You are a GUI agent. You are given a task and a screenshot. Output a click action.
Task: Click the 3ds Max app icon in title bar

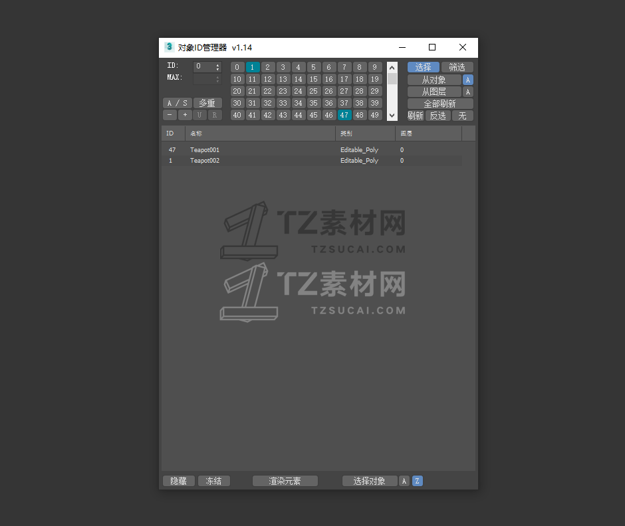pos(169,47)
